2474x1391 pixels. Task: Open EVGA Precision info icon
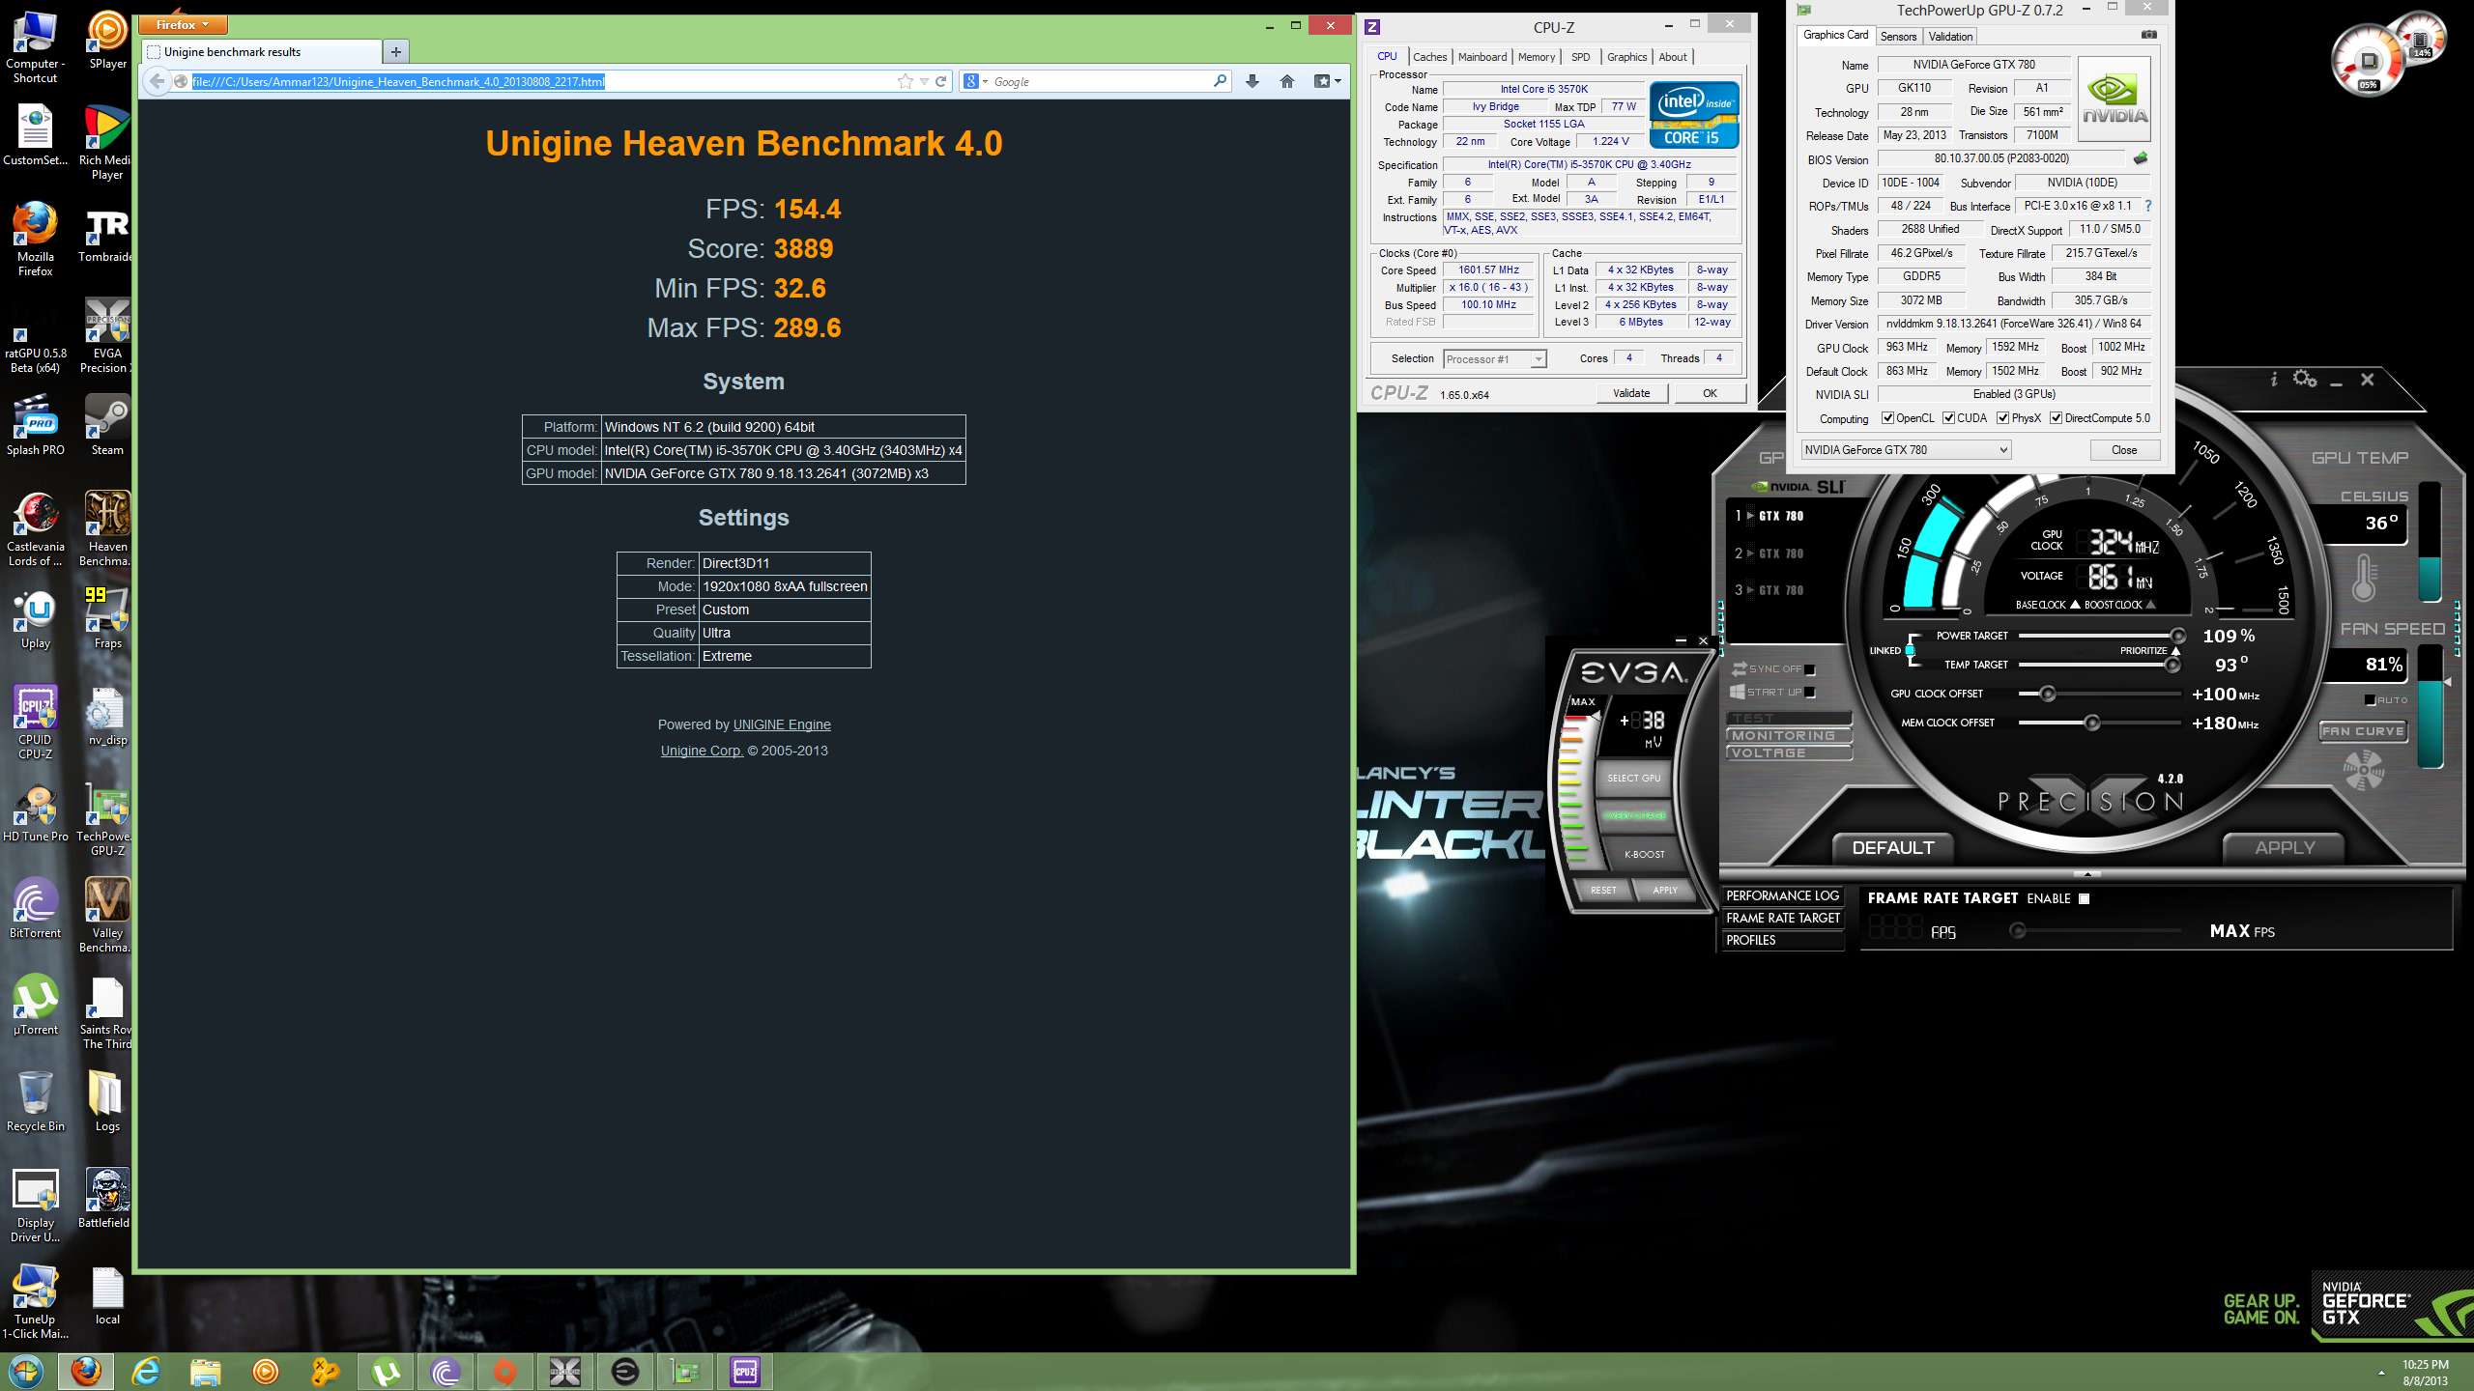[x=2274, y=380]
